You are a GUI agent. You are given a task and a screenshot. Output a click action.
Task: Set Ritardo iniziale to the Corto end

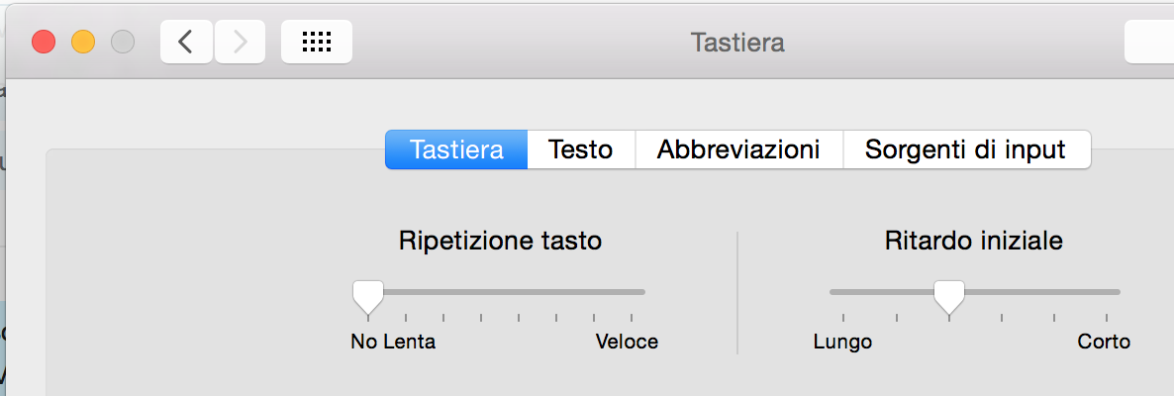(x=1107, y=292)
